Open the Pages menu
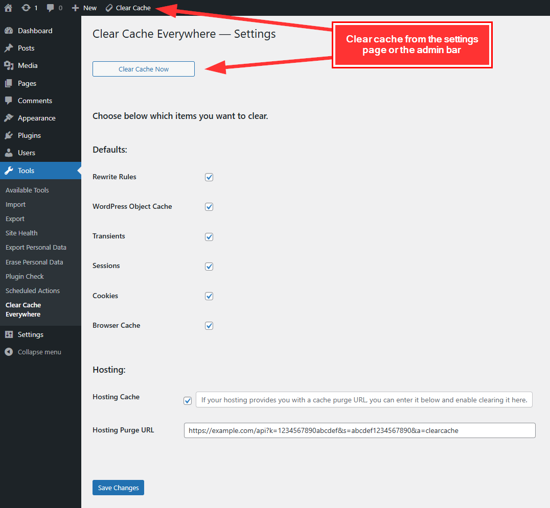 pyautogui.click(x=27, y=83)
